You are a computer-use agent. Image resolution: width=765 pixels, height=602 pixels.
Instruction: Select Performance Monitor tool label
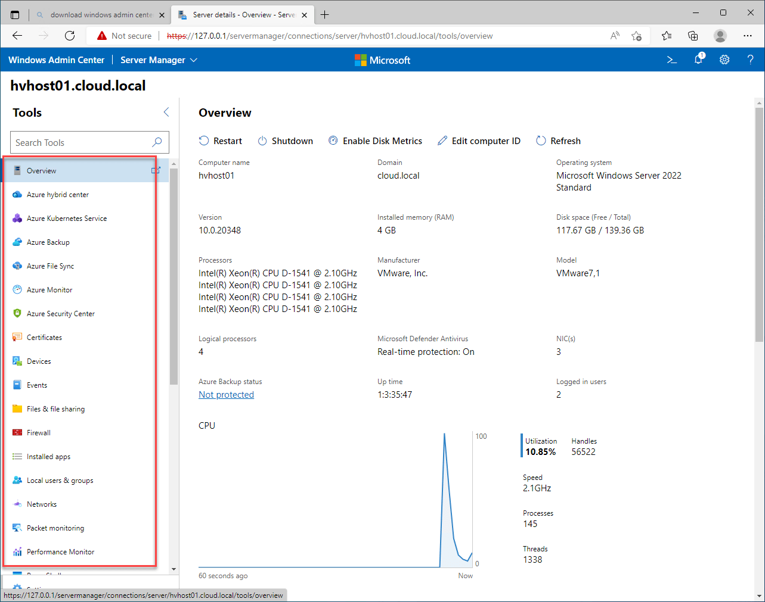coord(61,552)
